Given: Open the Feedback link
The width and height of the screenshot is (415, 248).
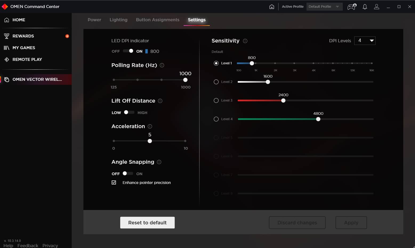Looking at the screenshot, I should pyautogui.click(x=28, y=245).
